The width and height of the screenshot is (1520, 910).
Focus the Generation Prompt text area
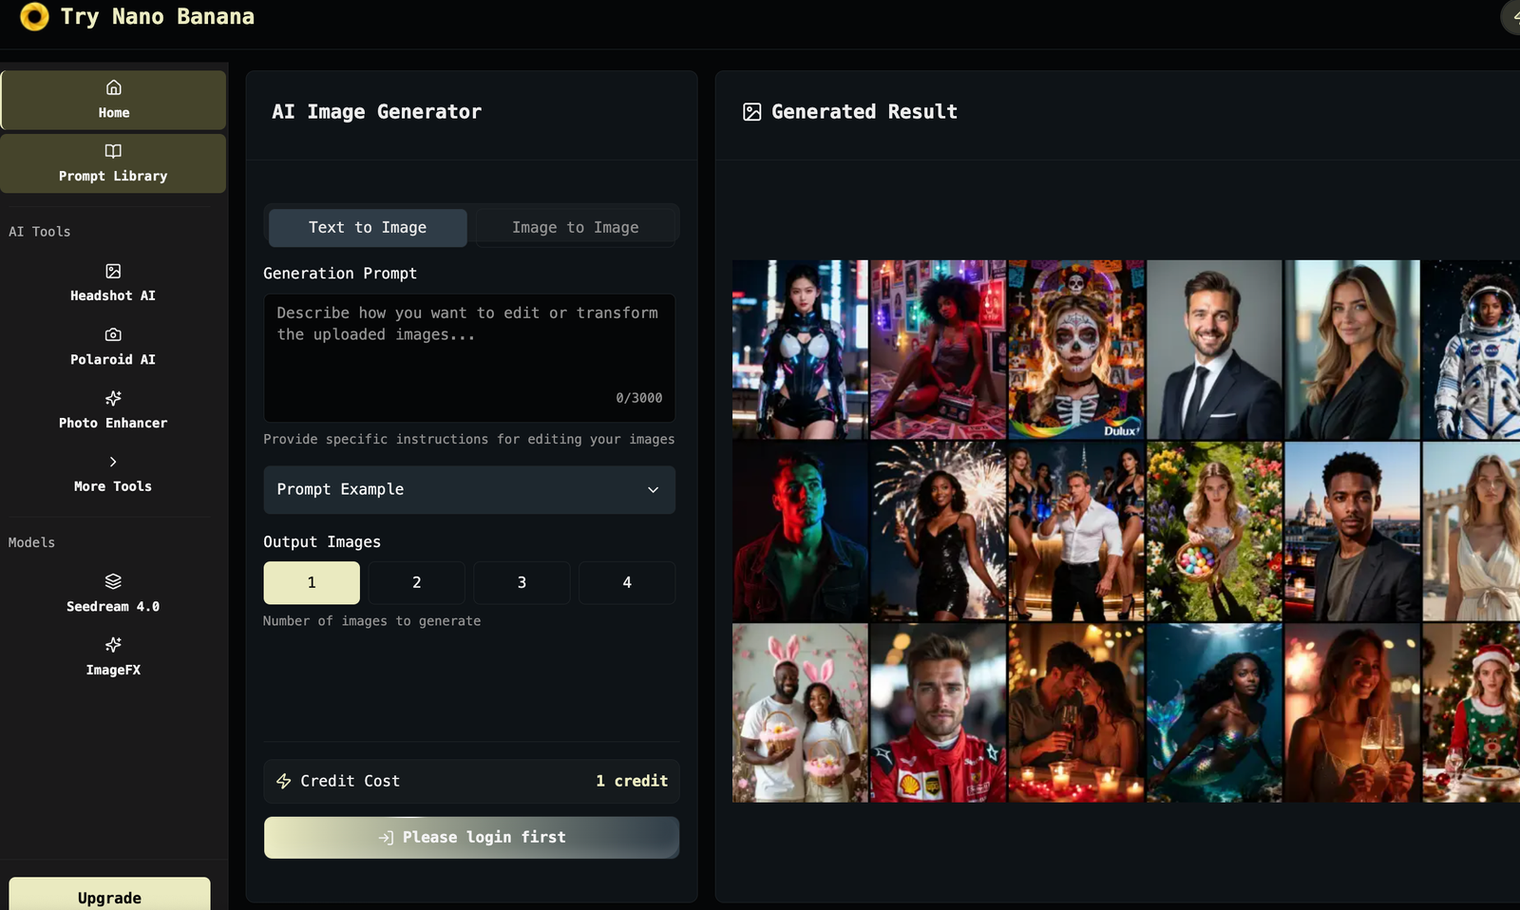pos(469,356)
